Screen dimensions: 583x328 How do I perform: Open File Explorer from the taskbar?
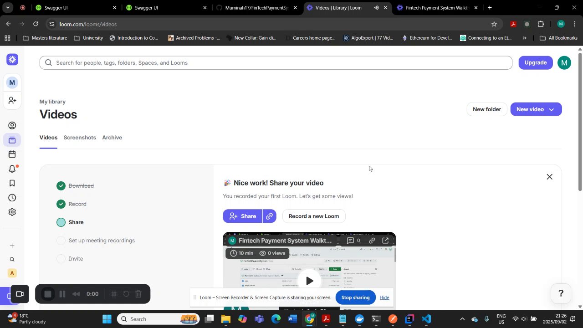pyautogui.click(x=226, y=319)
